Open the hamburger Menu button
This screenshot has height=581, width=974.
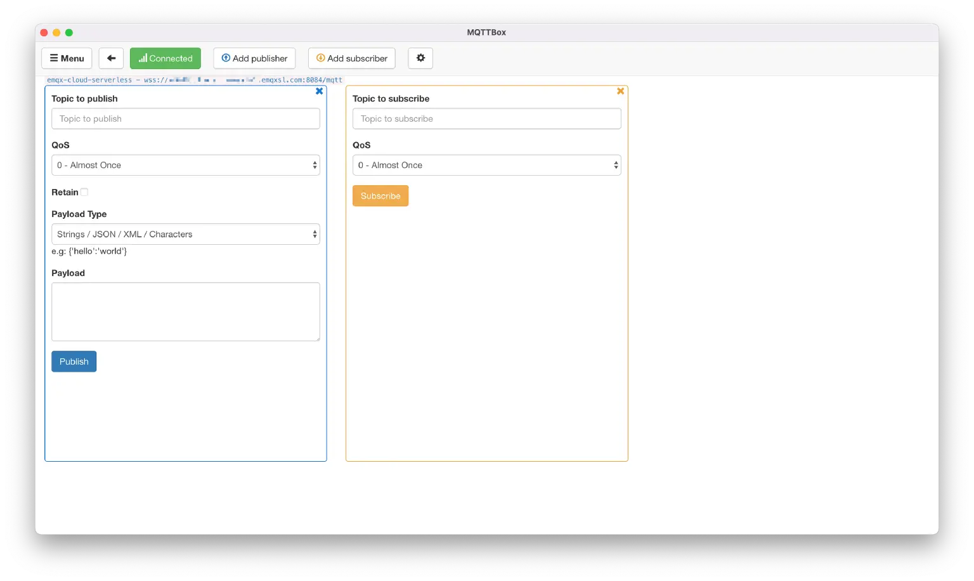click(67, 58)
